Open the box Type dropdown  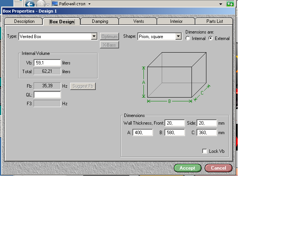(94, 37)
